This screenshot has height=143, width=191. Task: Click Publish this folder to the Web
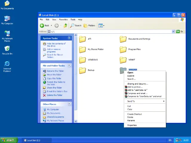pos(56,83)
